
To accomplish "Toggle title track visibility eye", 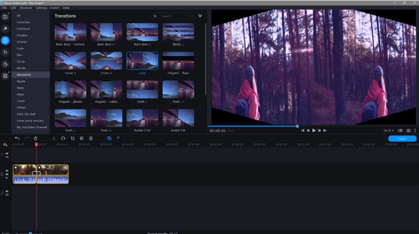I will coord(7,153).
